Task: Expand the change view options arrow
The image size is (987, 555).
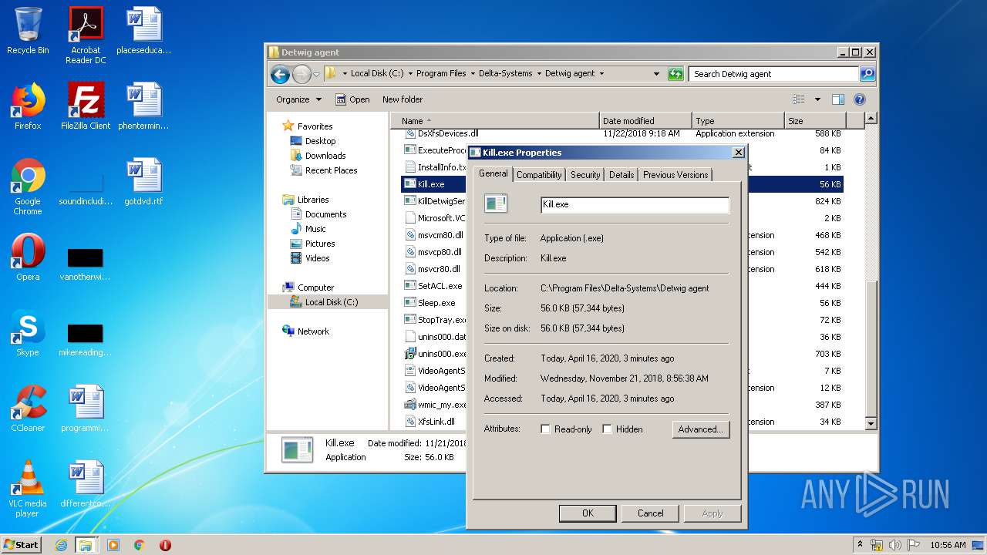Action: pos(817,99)
